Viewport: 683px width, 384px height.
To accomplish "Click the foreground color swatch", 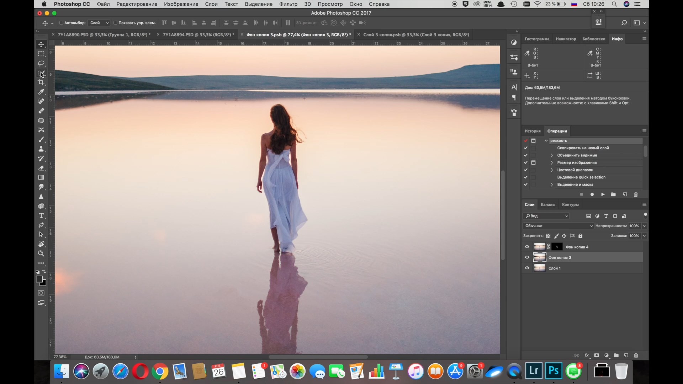I will click(x=39, y=279).
